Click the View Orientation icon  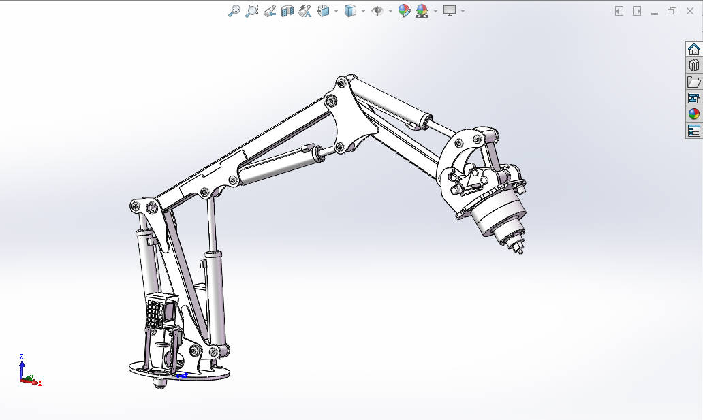click(x=324, y=11)
